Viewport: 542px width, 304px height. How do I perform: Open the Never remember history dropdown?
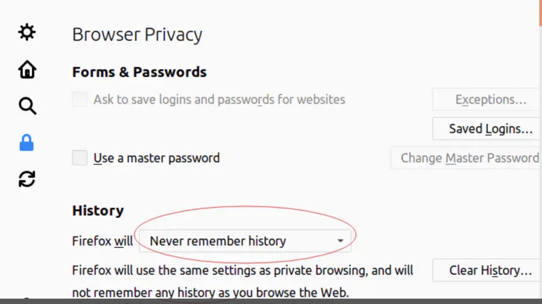click(x=245, y=241)
